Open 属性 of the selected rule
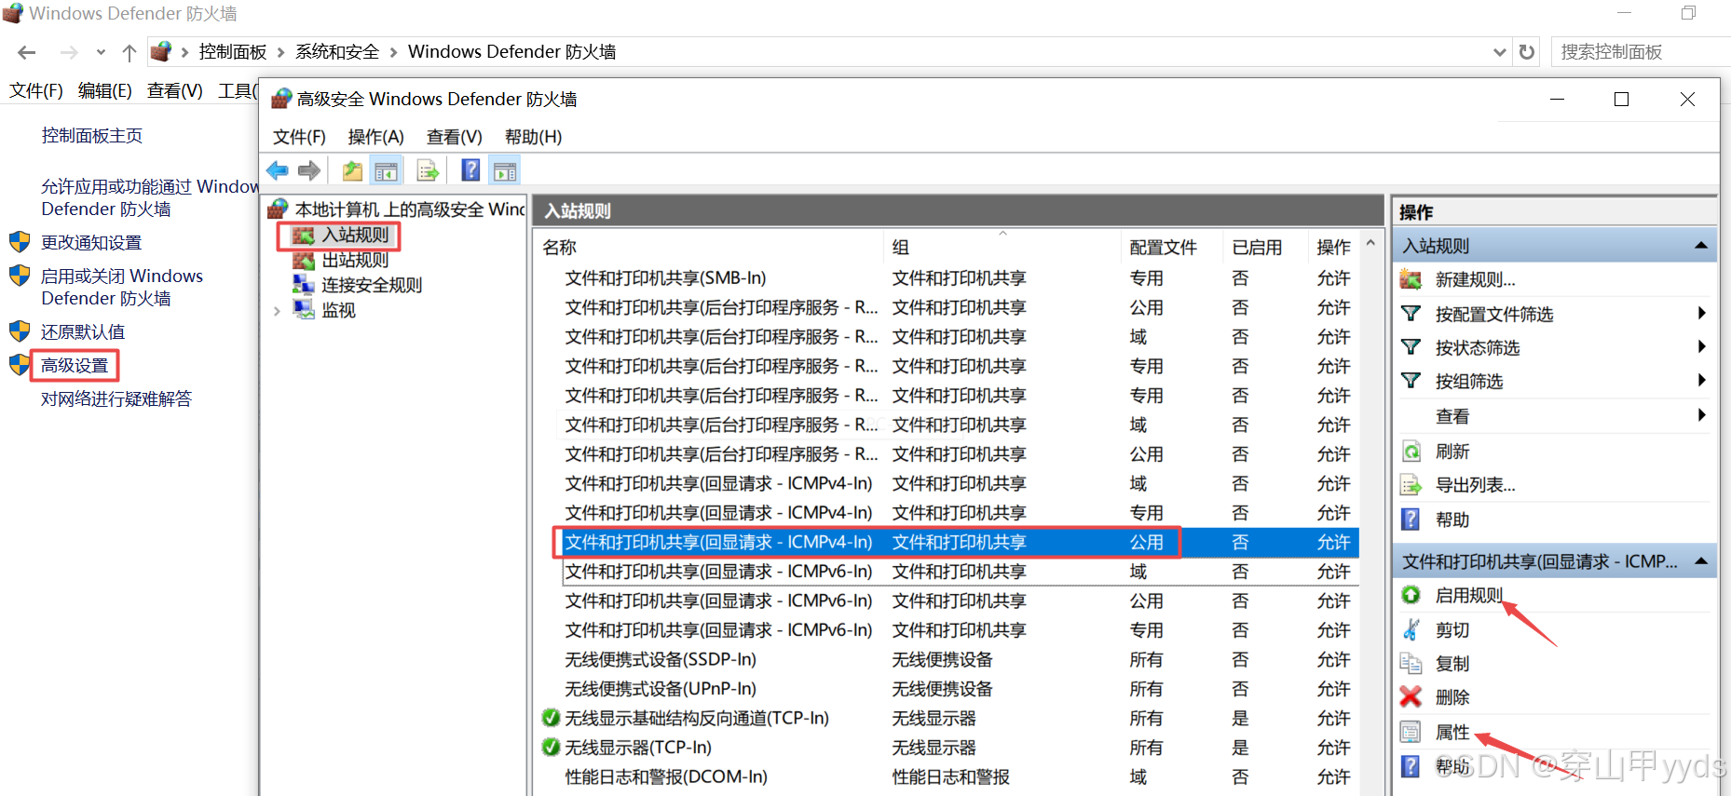Screen dimensions: 1731x796 click(x=1452, y=733)
